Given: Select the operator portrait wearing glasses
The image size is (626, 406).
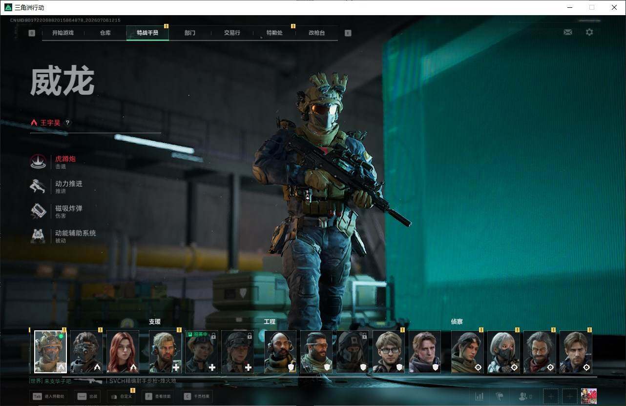Looking at the screenshot, I should click(x=389, y=351).
